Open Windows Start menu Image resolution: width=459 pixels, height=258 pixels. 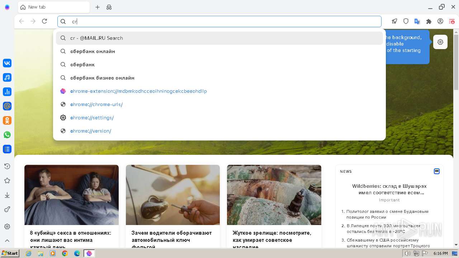click(x=10, y=253)
